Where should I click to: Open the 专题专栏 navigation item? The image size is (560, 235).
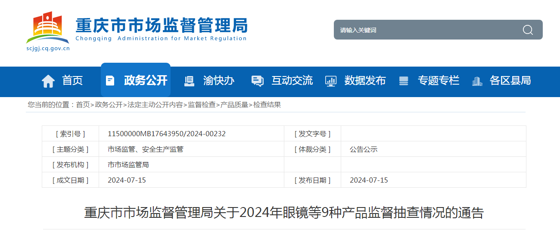(439, 80)
